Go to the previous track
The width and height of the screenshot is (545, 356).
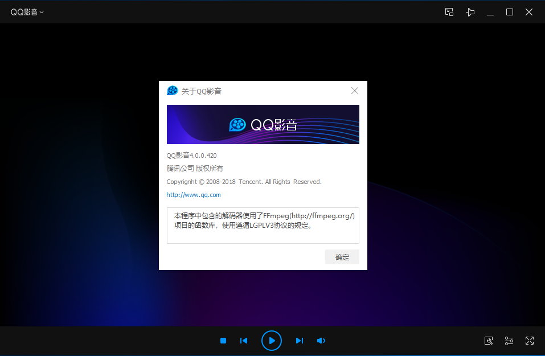[244, 341]
